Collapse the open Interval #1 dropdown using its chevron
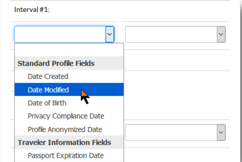 pyautogui.click(x=110, y=34)
